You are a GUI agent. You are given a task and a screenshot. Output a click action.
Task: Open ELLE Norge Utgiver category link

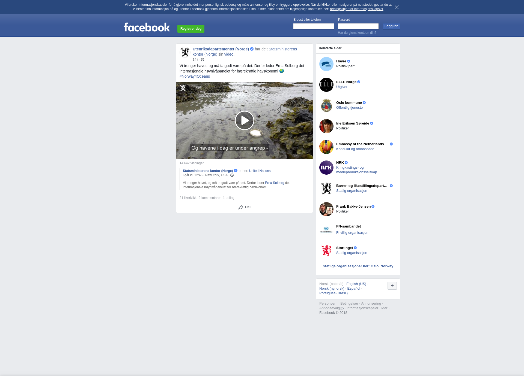pos(342,87)
